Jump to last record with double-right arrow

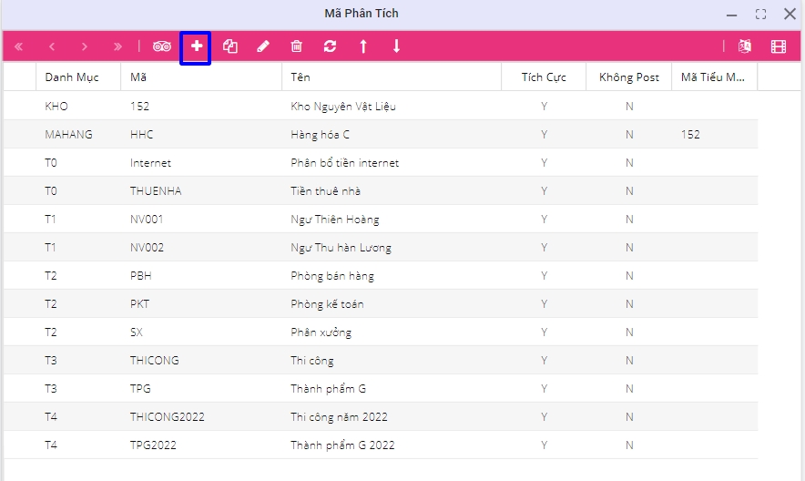117,46
